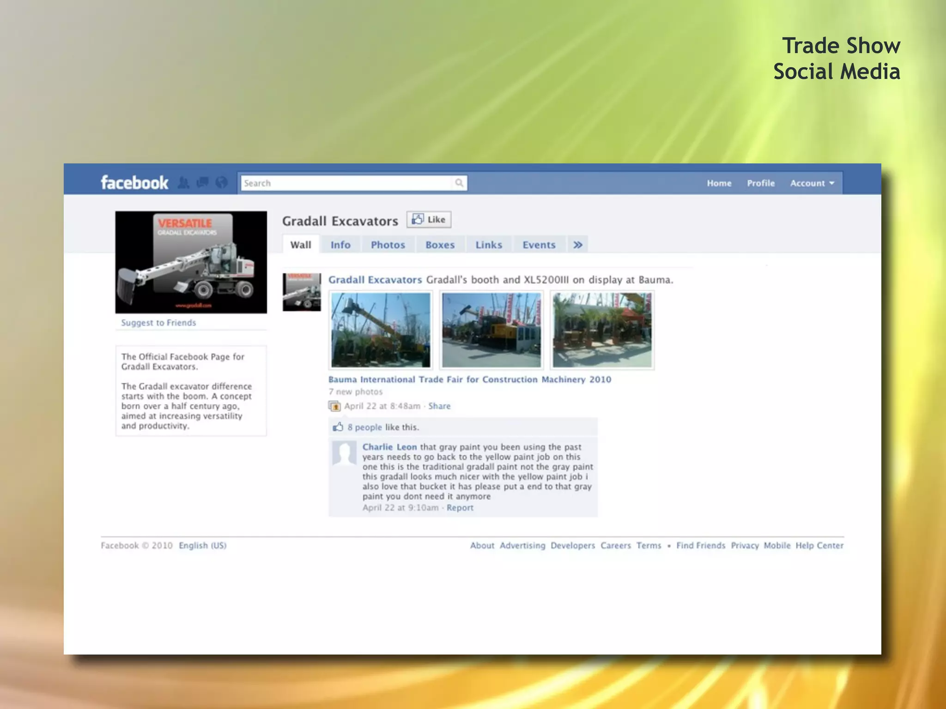Click the small Gradall post avatar thumbnail
The height and width of the screenshot is (709, 946).
coord(302,292)
